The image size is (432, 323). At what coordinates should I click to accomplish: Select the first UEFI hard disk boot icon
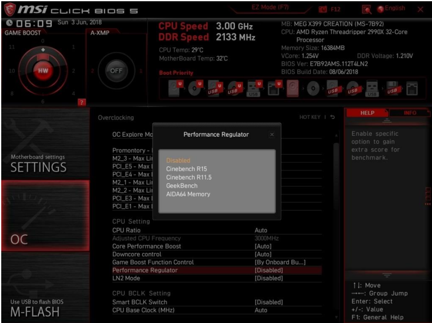175,88
